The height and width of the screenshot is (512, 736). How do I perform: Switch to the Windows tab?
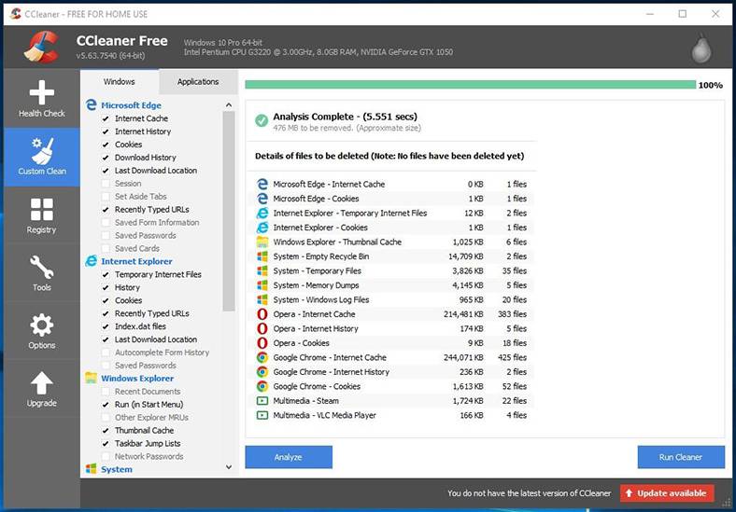[x=120, y=81]
